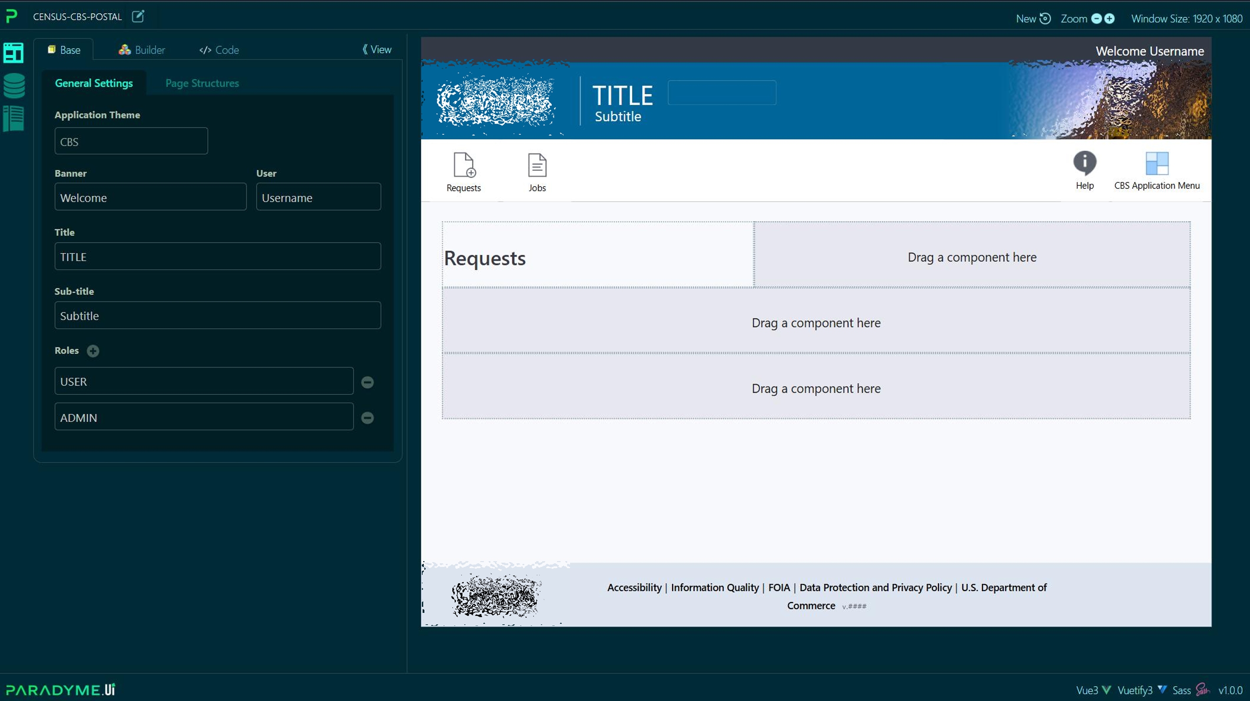Switch to the Code tab
Screen dimensions: 1250x701
pos(219,50)
